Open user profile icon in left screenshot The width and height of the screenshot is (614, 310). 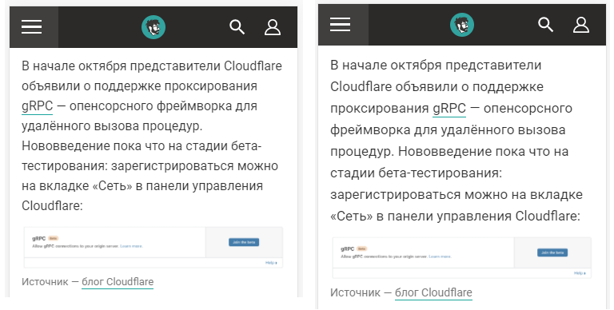tap(273, 27)
